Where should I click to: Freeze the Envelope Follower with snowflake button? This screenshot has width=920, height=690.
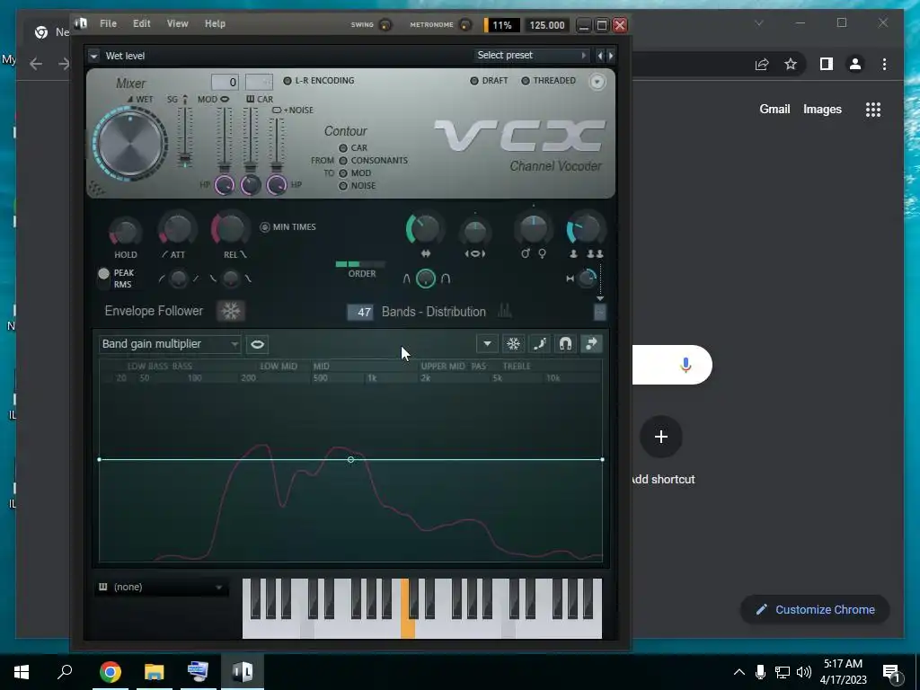pos(231,311)
